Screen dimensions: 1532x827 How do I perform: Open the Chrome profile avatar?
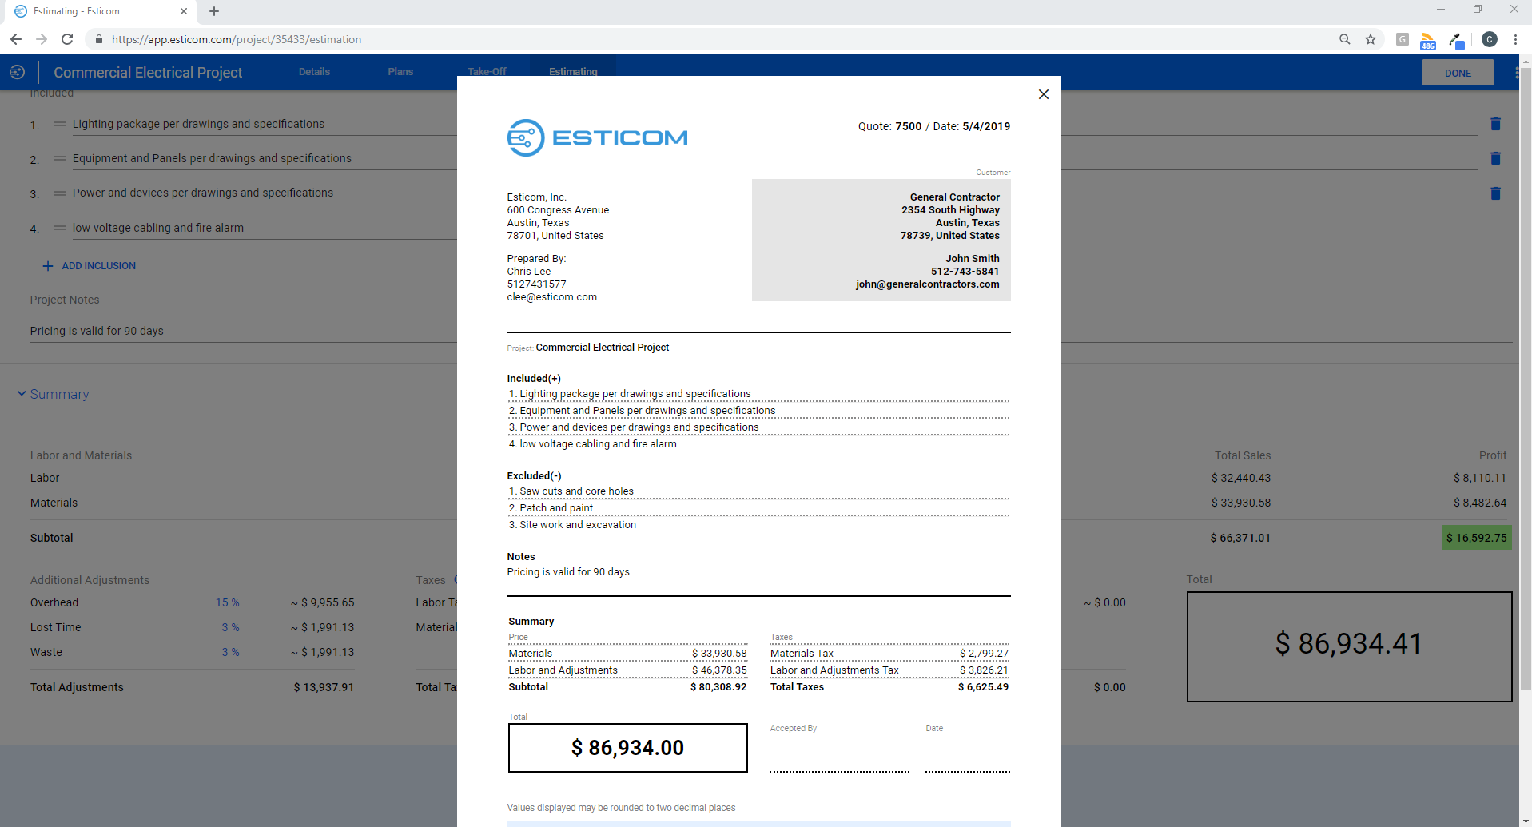tap(1489, 39)
